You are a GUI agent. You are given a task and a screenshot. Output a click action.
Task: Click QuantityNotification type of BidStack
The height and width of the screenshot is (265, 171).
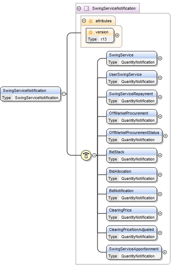coord(138,159)
